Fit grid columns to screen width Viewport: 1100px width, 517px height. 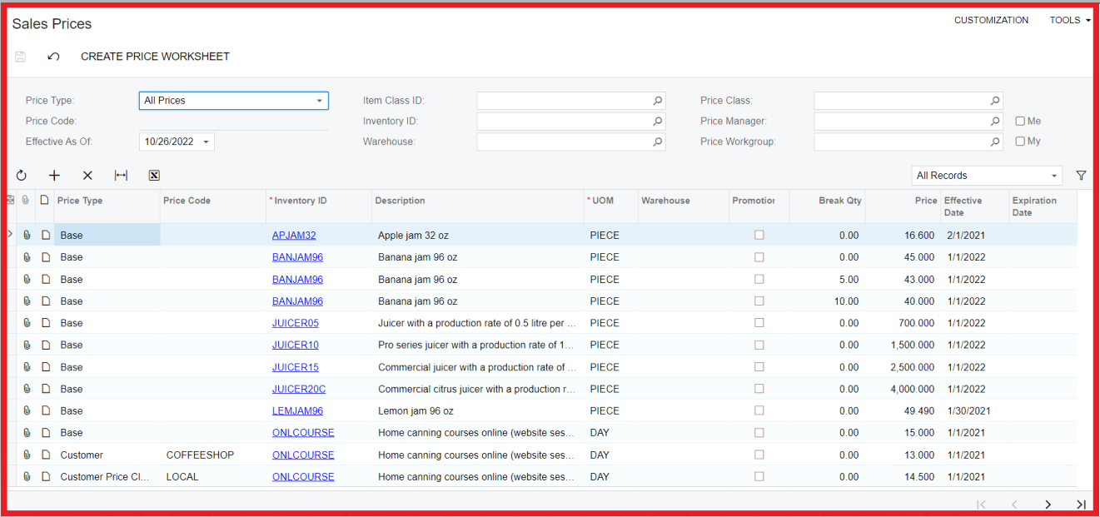[121, 175]
